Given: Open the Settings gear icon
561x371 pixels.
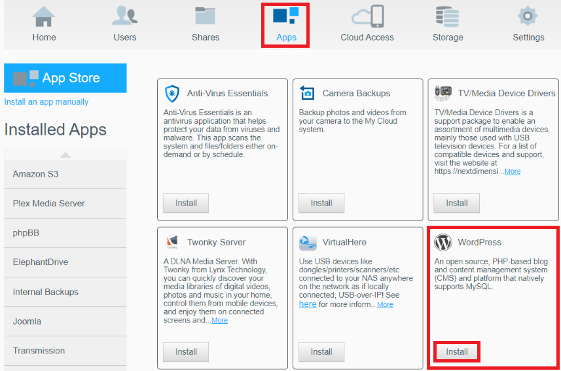Looking at the screenshot, I should coord(528,16).
